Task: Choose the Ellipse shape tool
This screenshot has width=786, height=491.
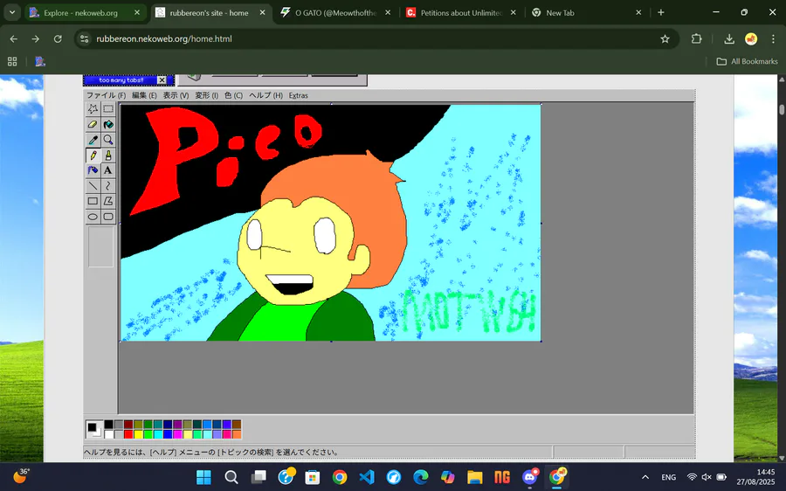Action: pos(93,217)
